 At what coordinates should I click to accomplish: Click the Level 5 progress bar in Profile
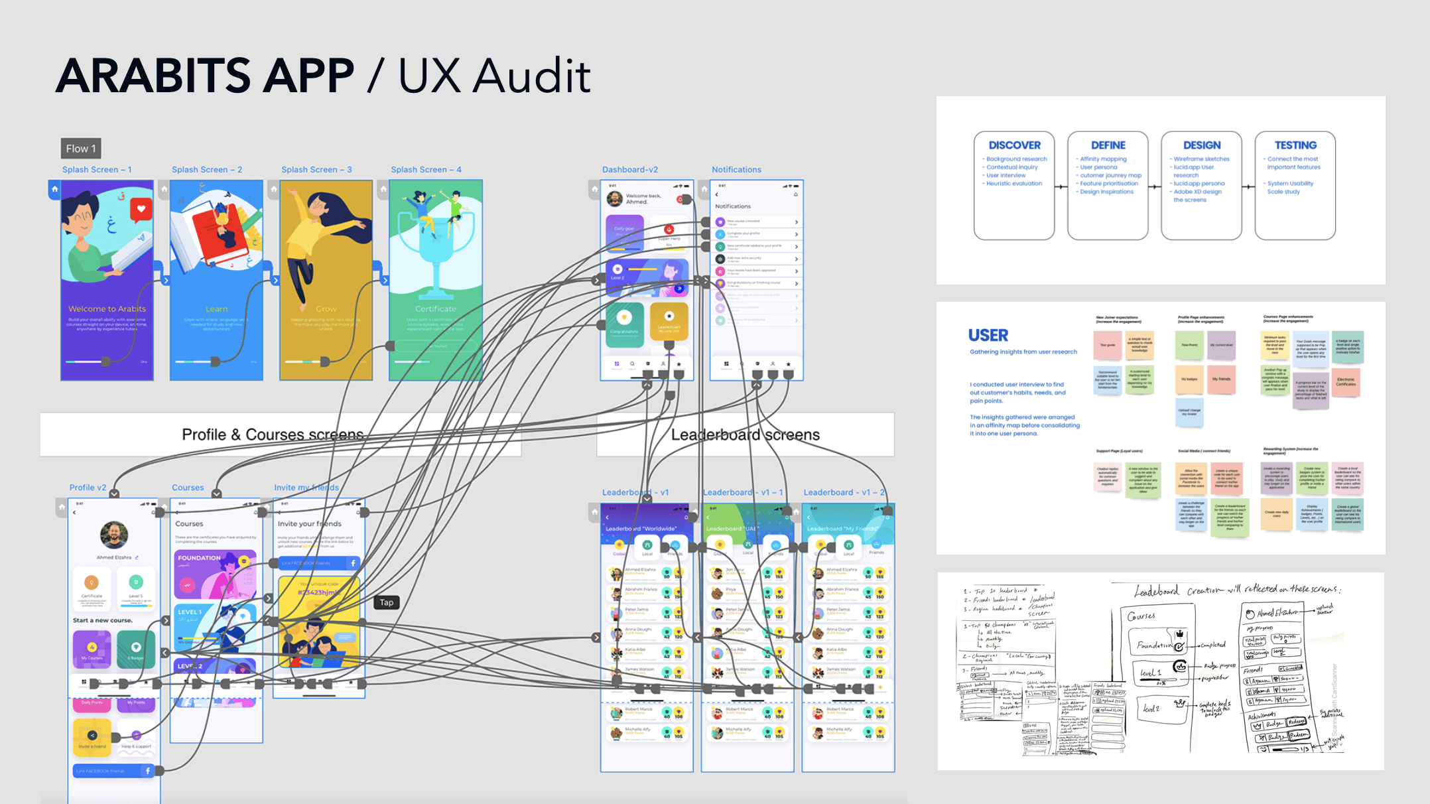tap(136, 604)
